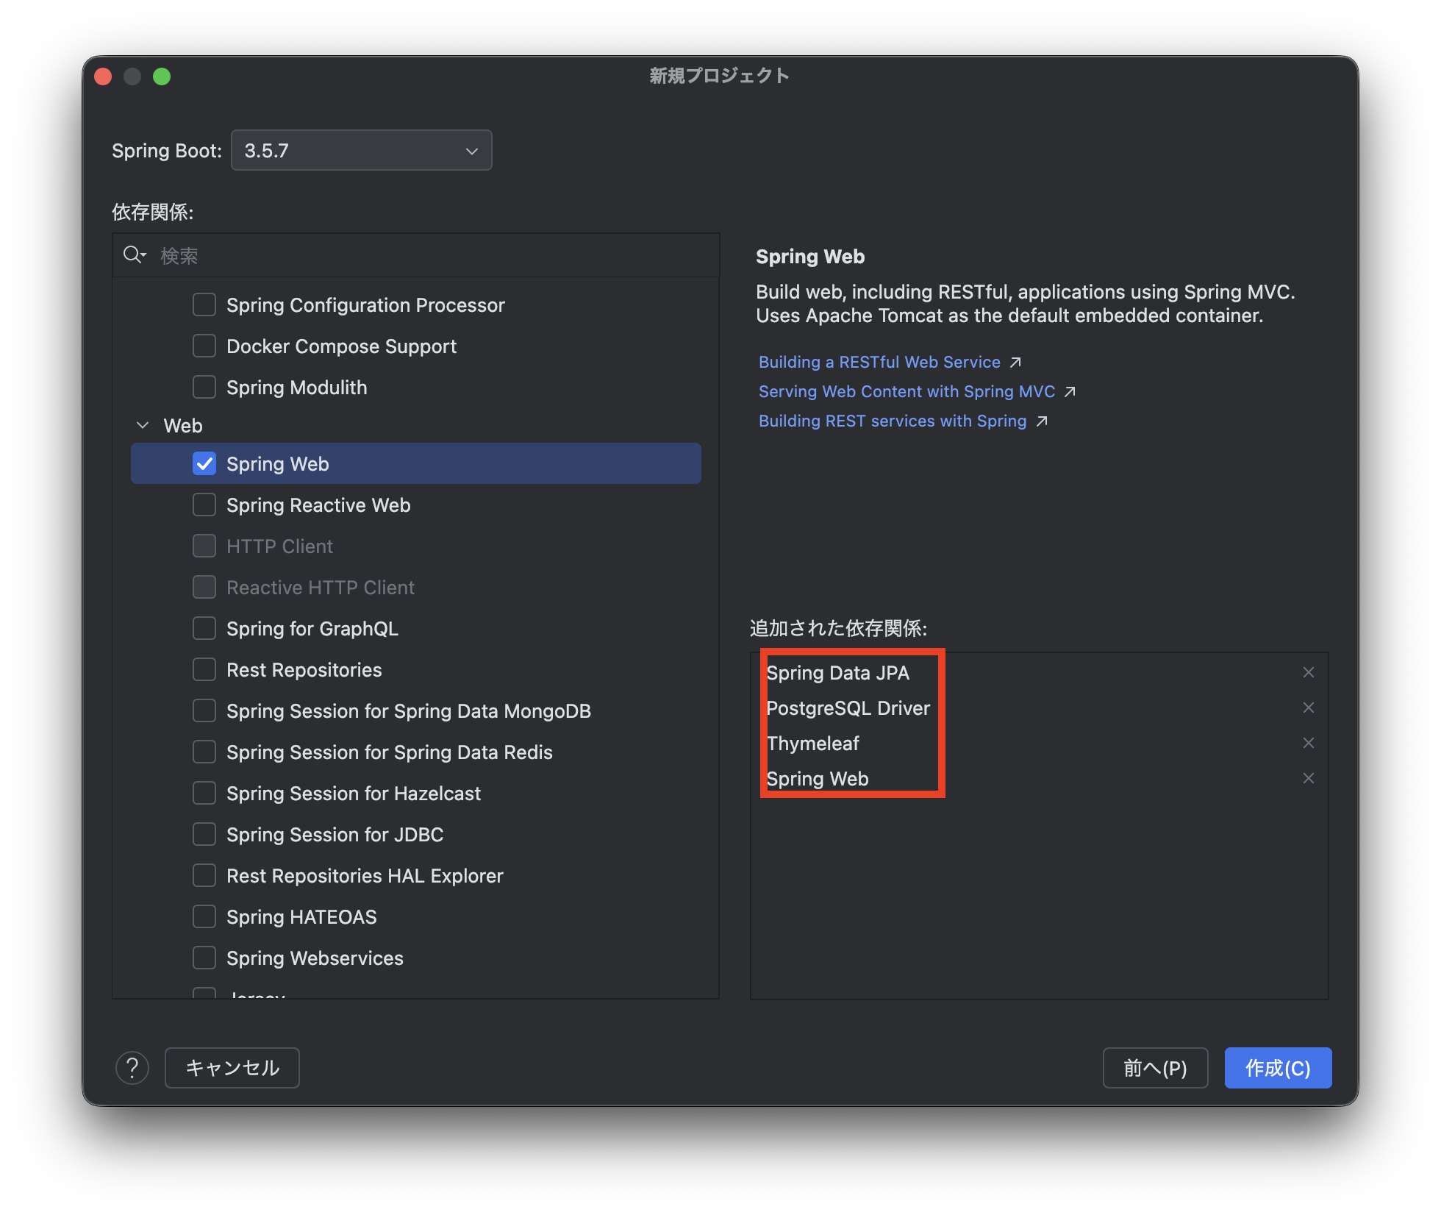Image resolution: width=1441 pixels, height=1215 pixels.
Task: Click the help question mark icon
Action: pyautogui.click(x=132, y=1068)
